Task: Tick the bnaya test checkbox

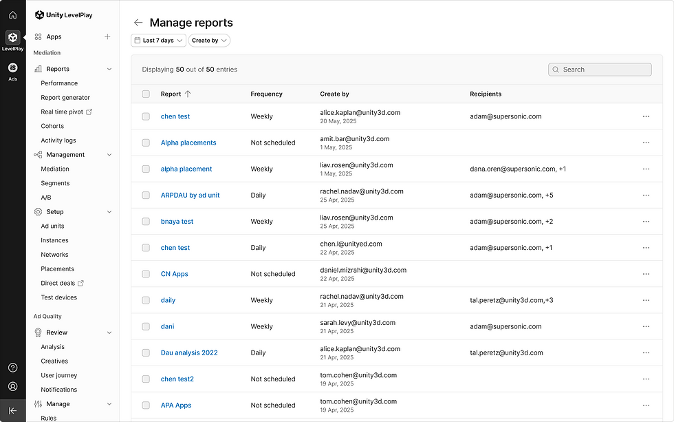Action: click(146, 222)
